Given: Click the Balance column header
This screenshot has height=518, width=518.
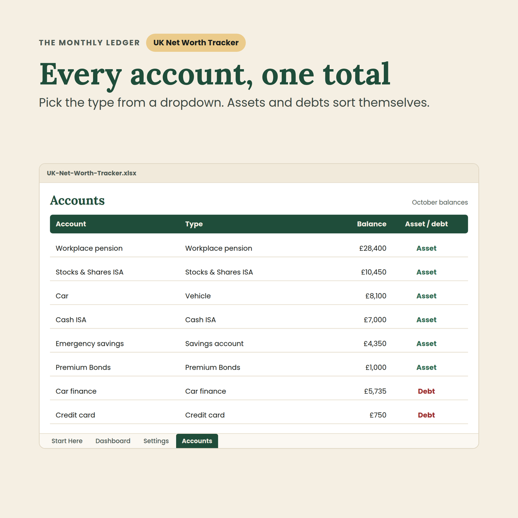Looking at the screenshot, I should (x=372, y=224).
